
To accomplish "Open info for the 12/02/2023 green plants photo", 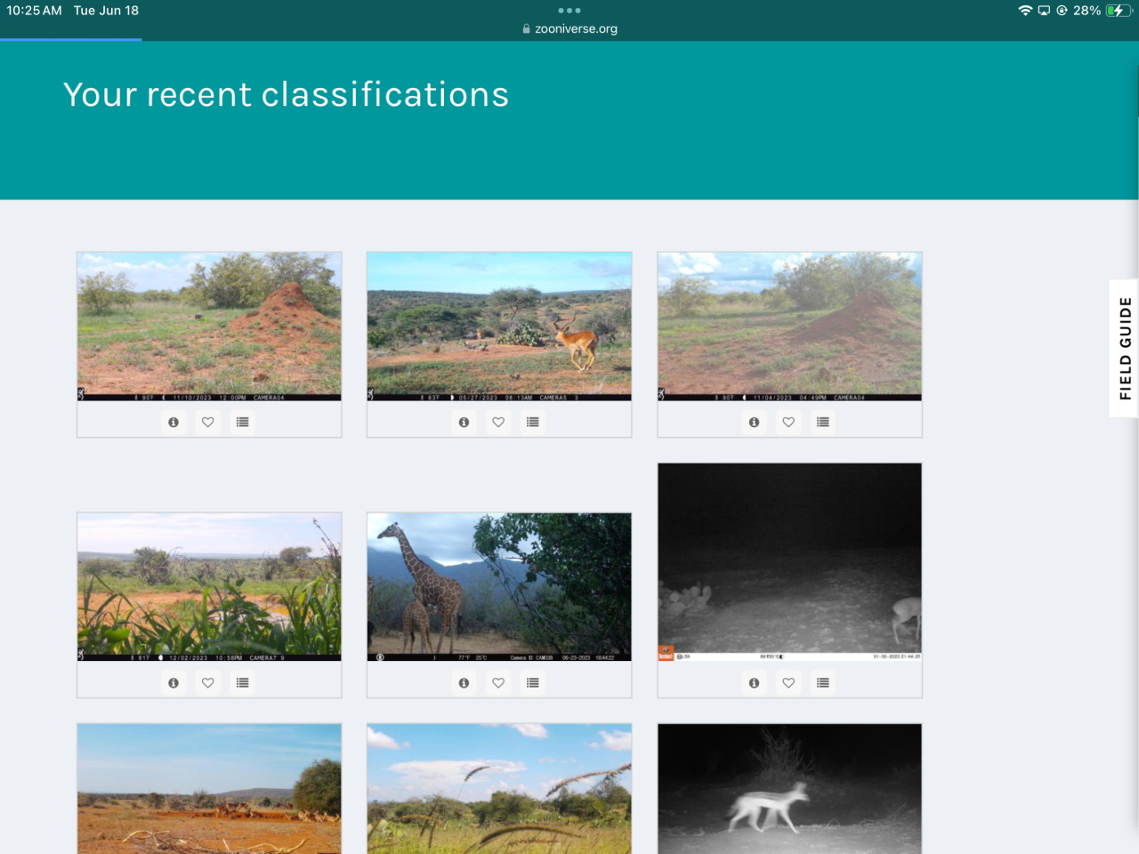I will (x=174, y=683).
